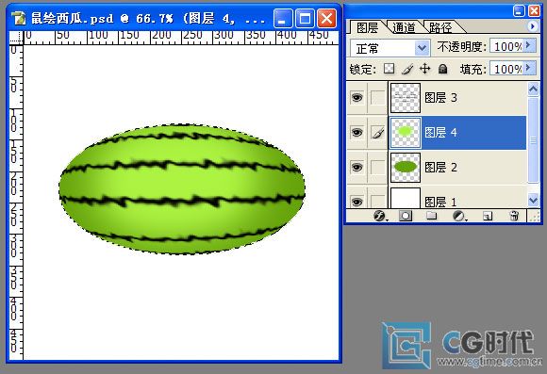This screenshot has width=547, height=374.
Task: Click 不透明度 value field 100%
Action: [x=506, y=46]
